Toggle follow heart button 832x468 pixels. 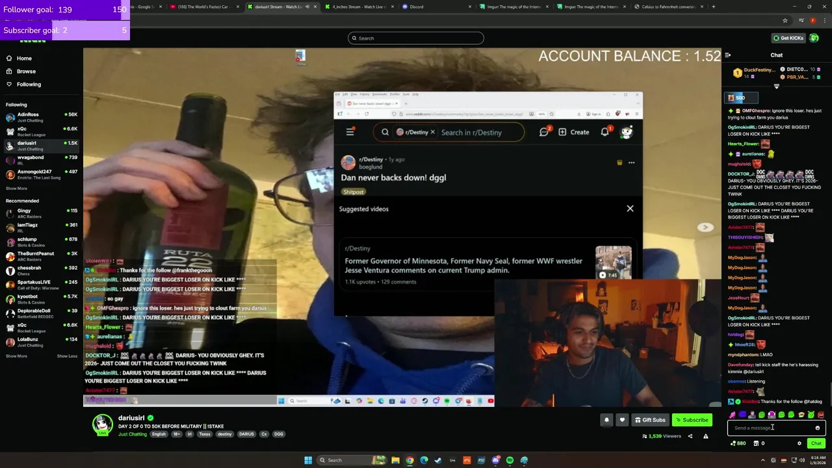point(622,420)
